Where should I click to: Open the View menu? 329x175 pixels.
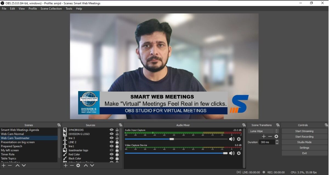click(x=22, y=8)
